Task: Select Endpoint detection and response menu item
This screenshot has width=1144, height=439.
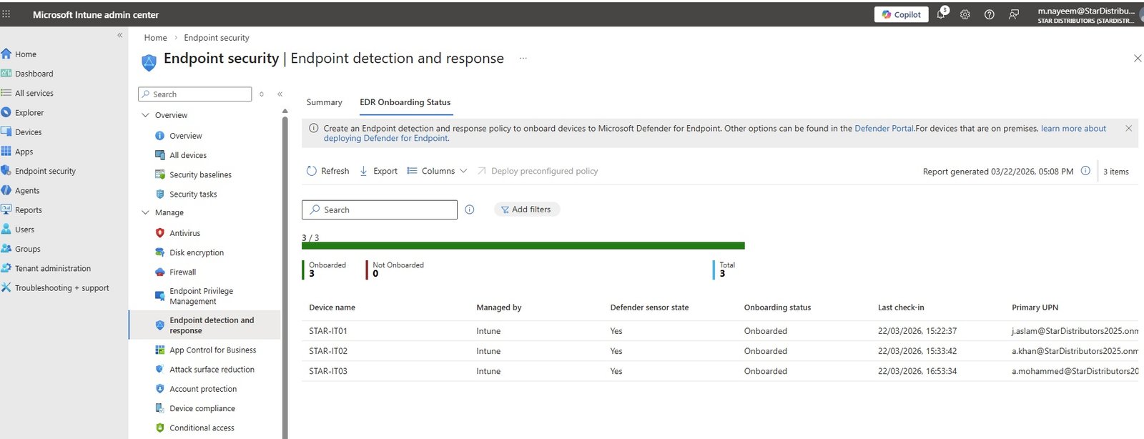Action: tap(204, 325)
